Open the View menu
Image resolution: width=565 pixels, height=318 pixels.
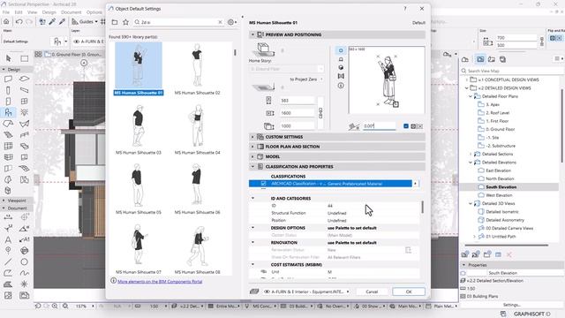(32, 12)
